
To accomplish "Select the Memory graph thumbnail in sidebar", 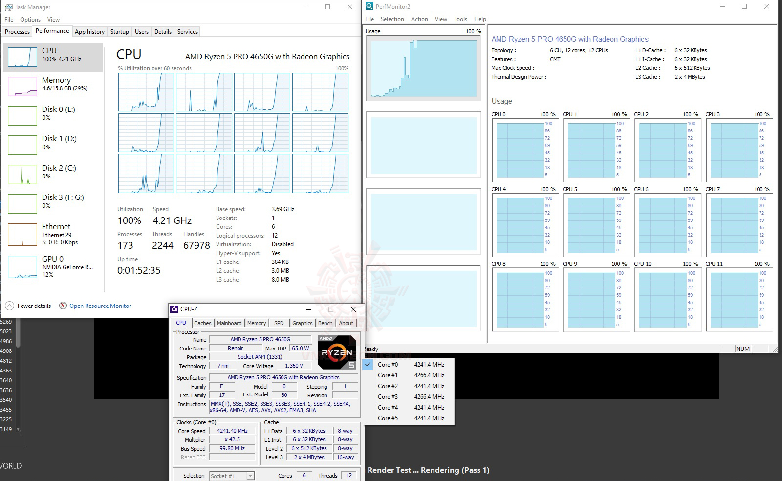I will 22,87.
